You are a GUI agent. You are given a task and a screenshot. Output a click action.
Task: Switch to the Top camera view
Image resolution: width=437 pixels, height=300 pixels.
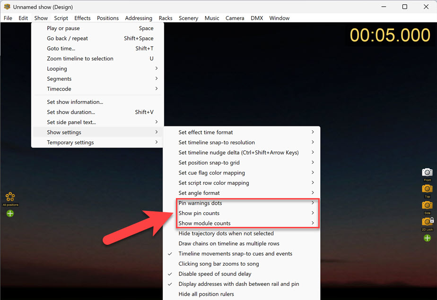tap(427, 189)
